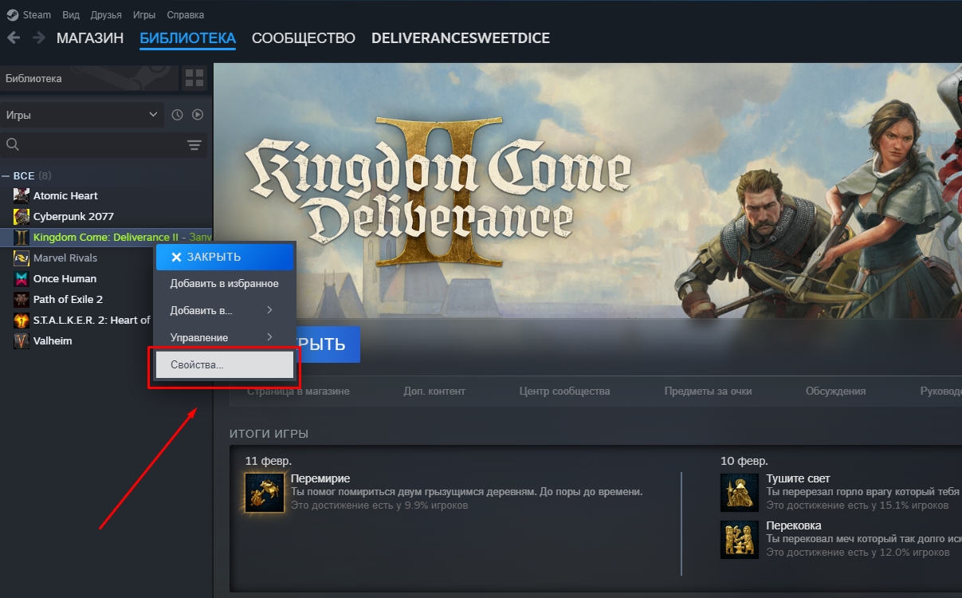The height and width of the screenshot is (598, 962).
Task: Open the DELIVERANCESWEETDICE profile section
Action: (x=461, y=38)
